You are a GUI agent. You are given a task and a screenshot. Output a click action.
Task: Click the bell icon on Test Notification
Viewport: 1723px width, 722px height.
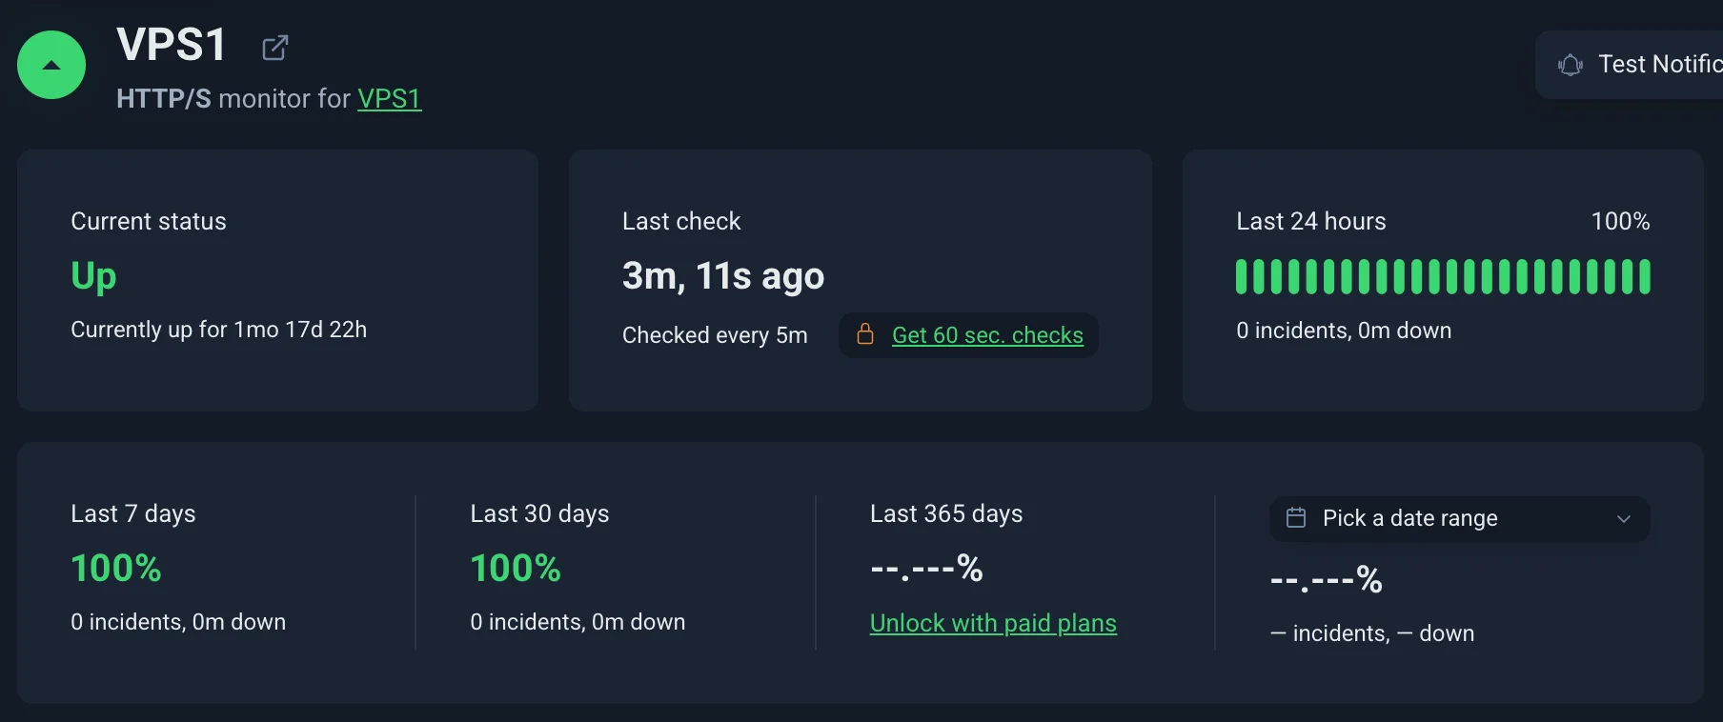tap(1570, 65)
